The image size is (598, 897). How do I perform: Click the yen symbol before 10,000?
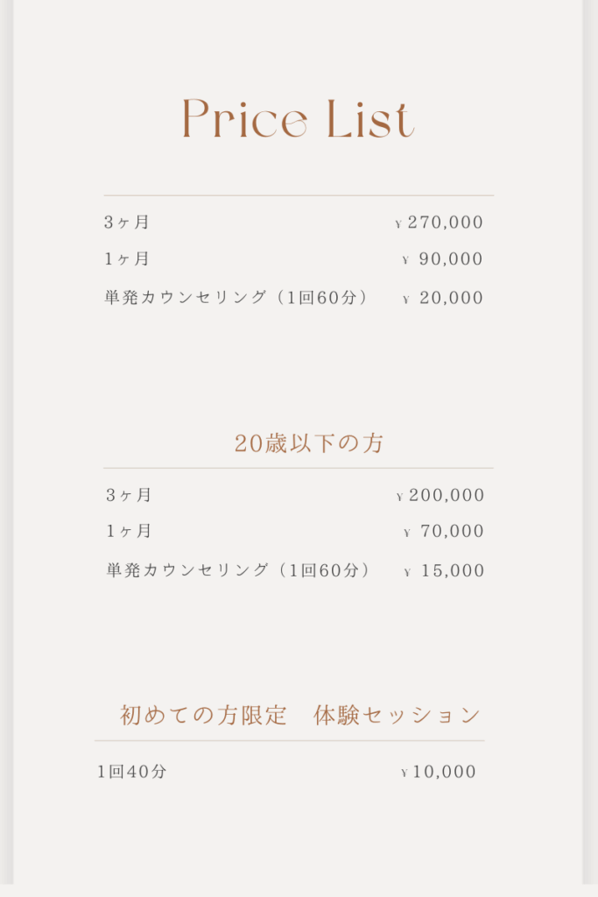[x=405, y=773]
